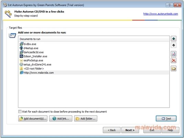Move selected document down with arrow icon
Viewport: 184px width, 138px height.
click(174, 45)
